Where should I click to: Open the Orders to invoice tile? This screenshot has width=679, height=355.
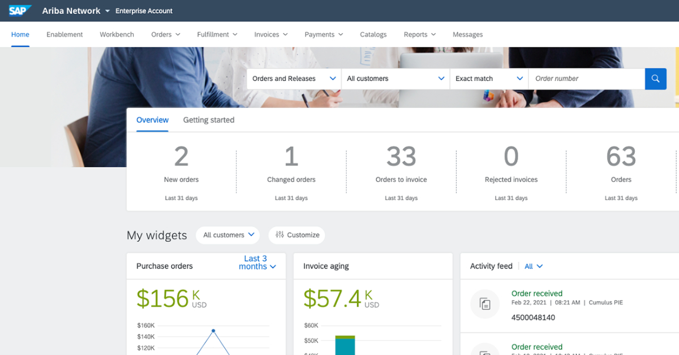click(x=401, y=172)
